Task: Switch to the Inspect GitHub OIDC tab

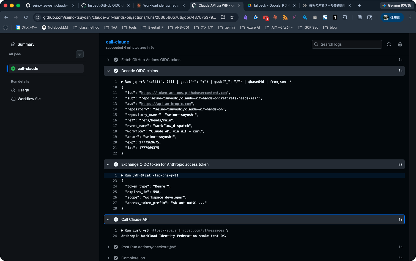Action: pos(106,6)
